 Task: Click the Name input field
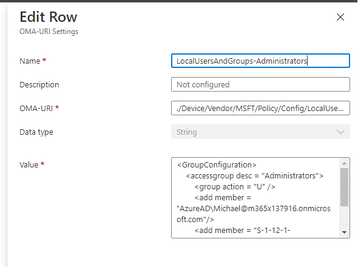260,61
